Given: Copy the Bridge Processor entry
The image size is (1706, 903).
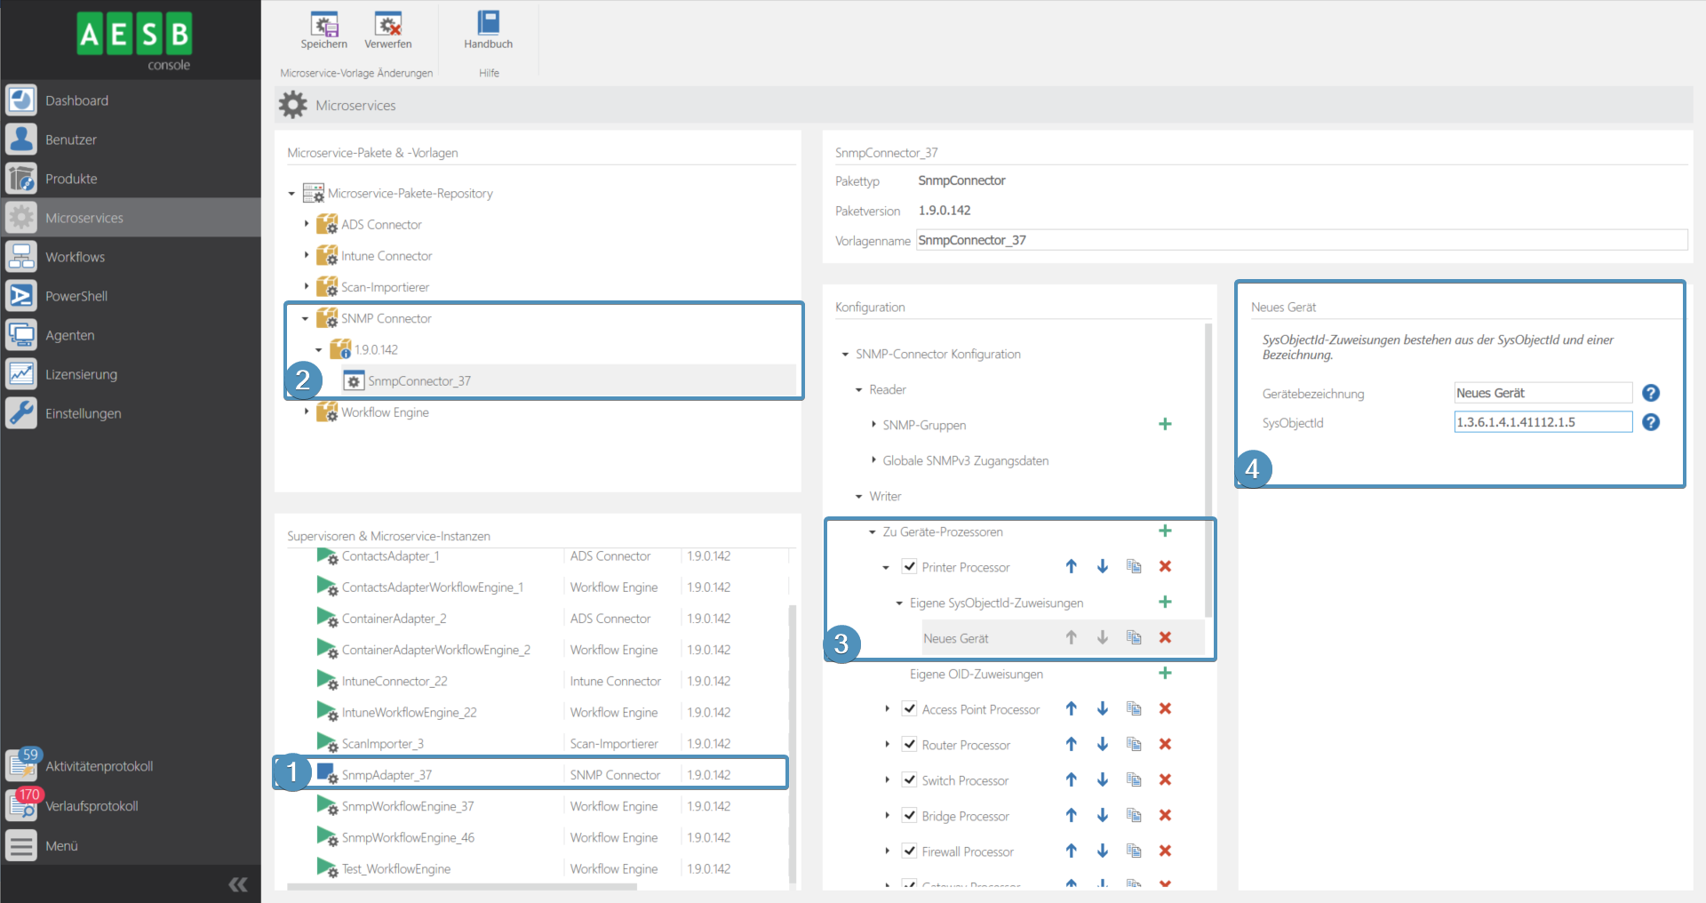Looking at the screenshot, I should click(1134, 815).
